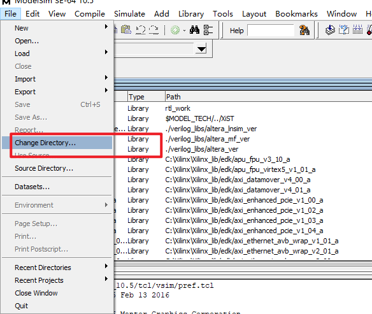Open the Bookmarks menu
The height and width of the screenshot is (314, 372).
[296, 14]
